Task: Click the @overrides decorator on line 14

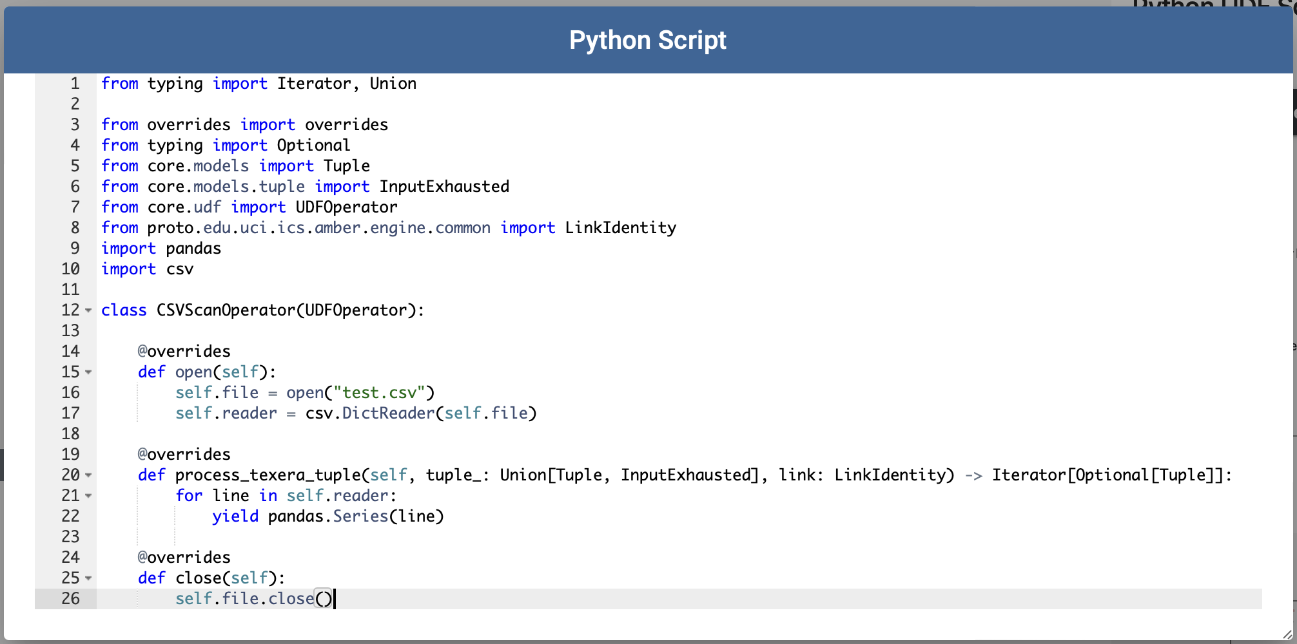Action: tap(184, 352)
